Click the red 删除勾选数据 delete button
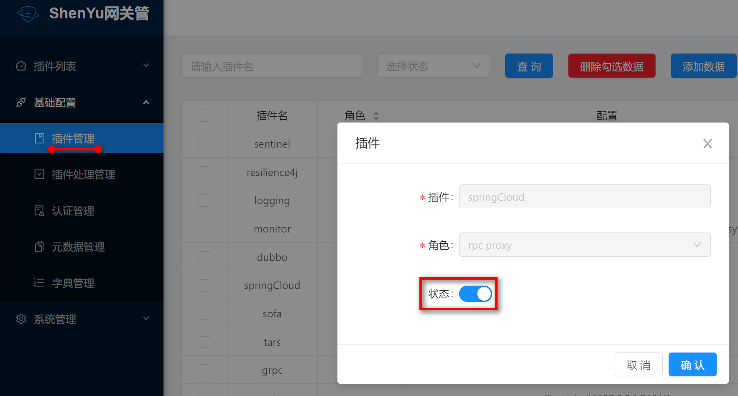This screenshot has height=396, width=738. point(611,66)
